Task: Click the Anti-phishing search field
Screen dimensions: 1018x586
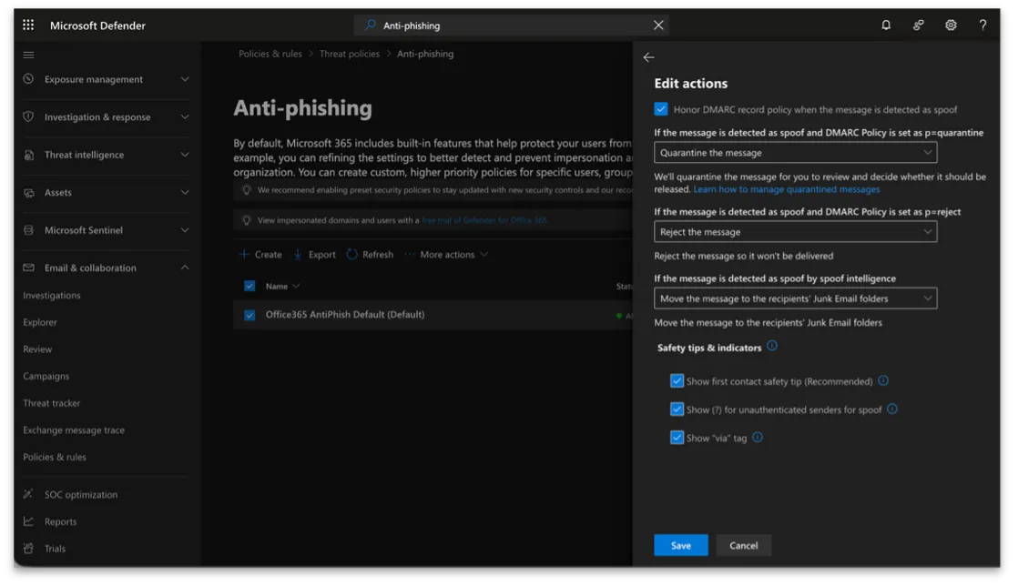Action: 512,25
